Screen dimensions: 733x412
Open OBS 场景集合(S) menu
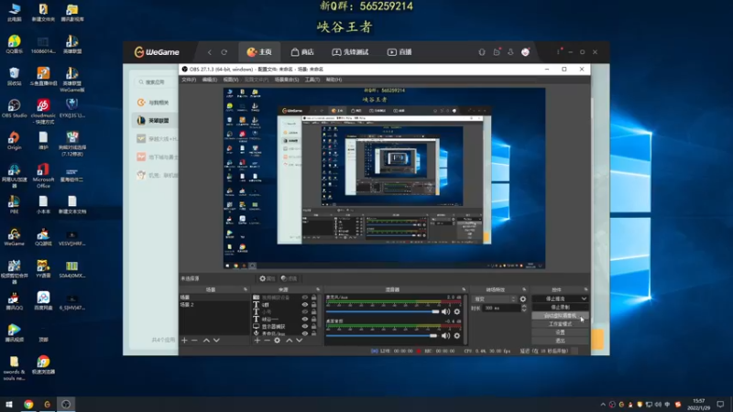pos(287,80)
